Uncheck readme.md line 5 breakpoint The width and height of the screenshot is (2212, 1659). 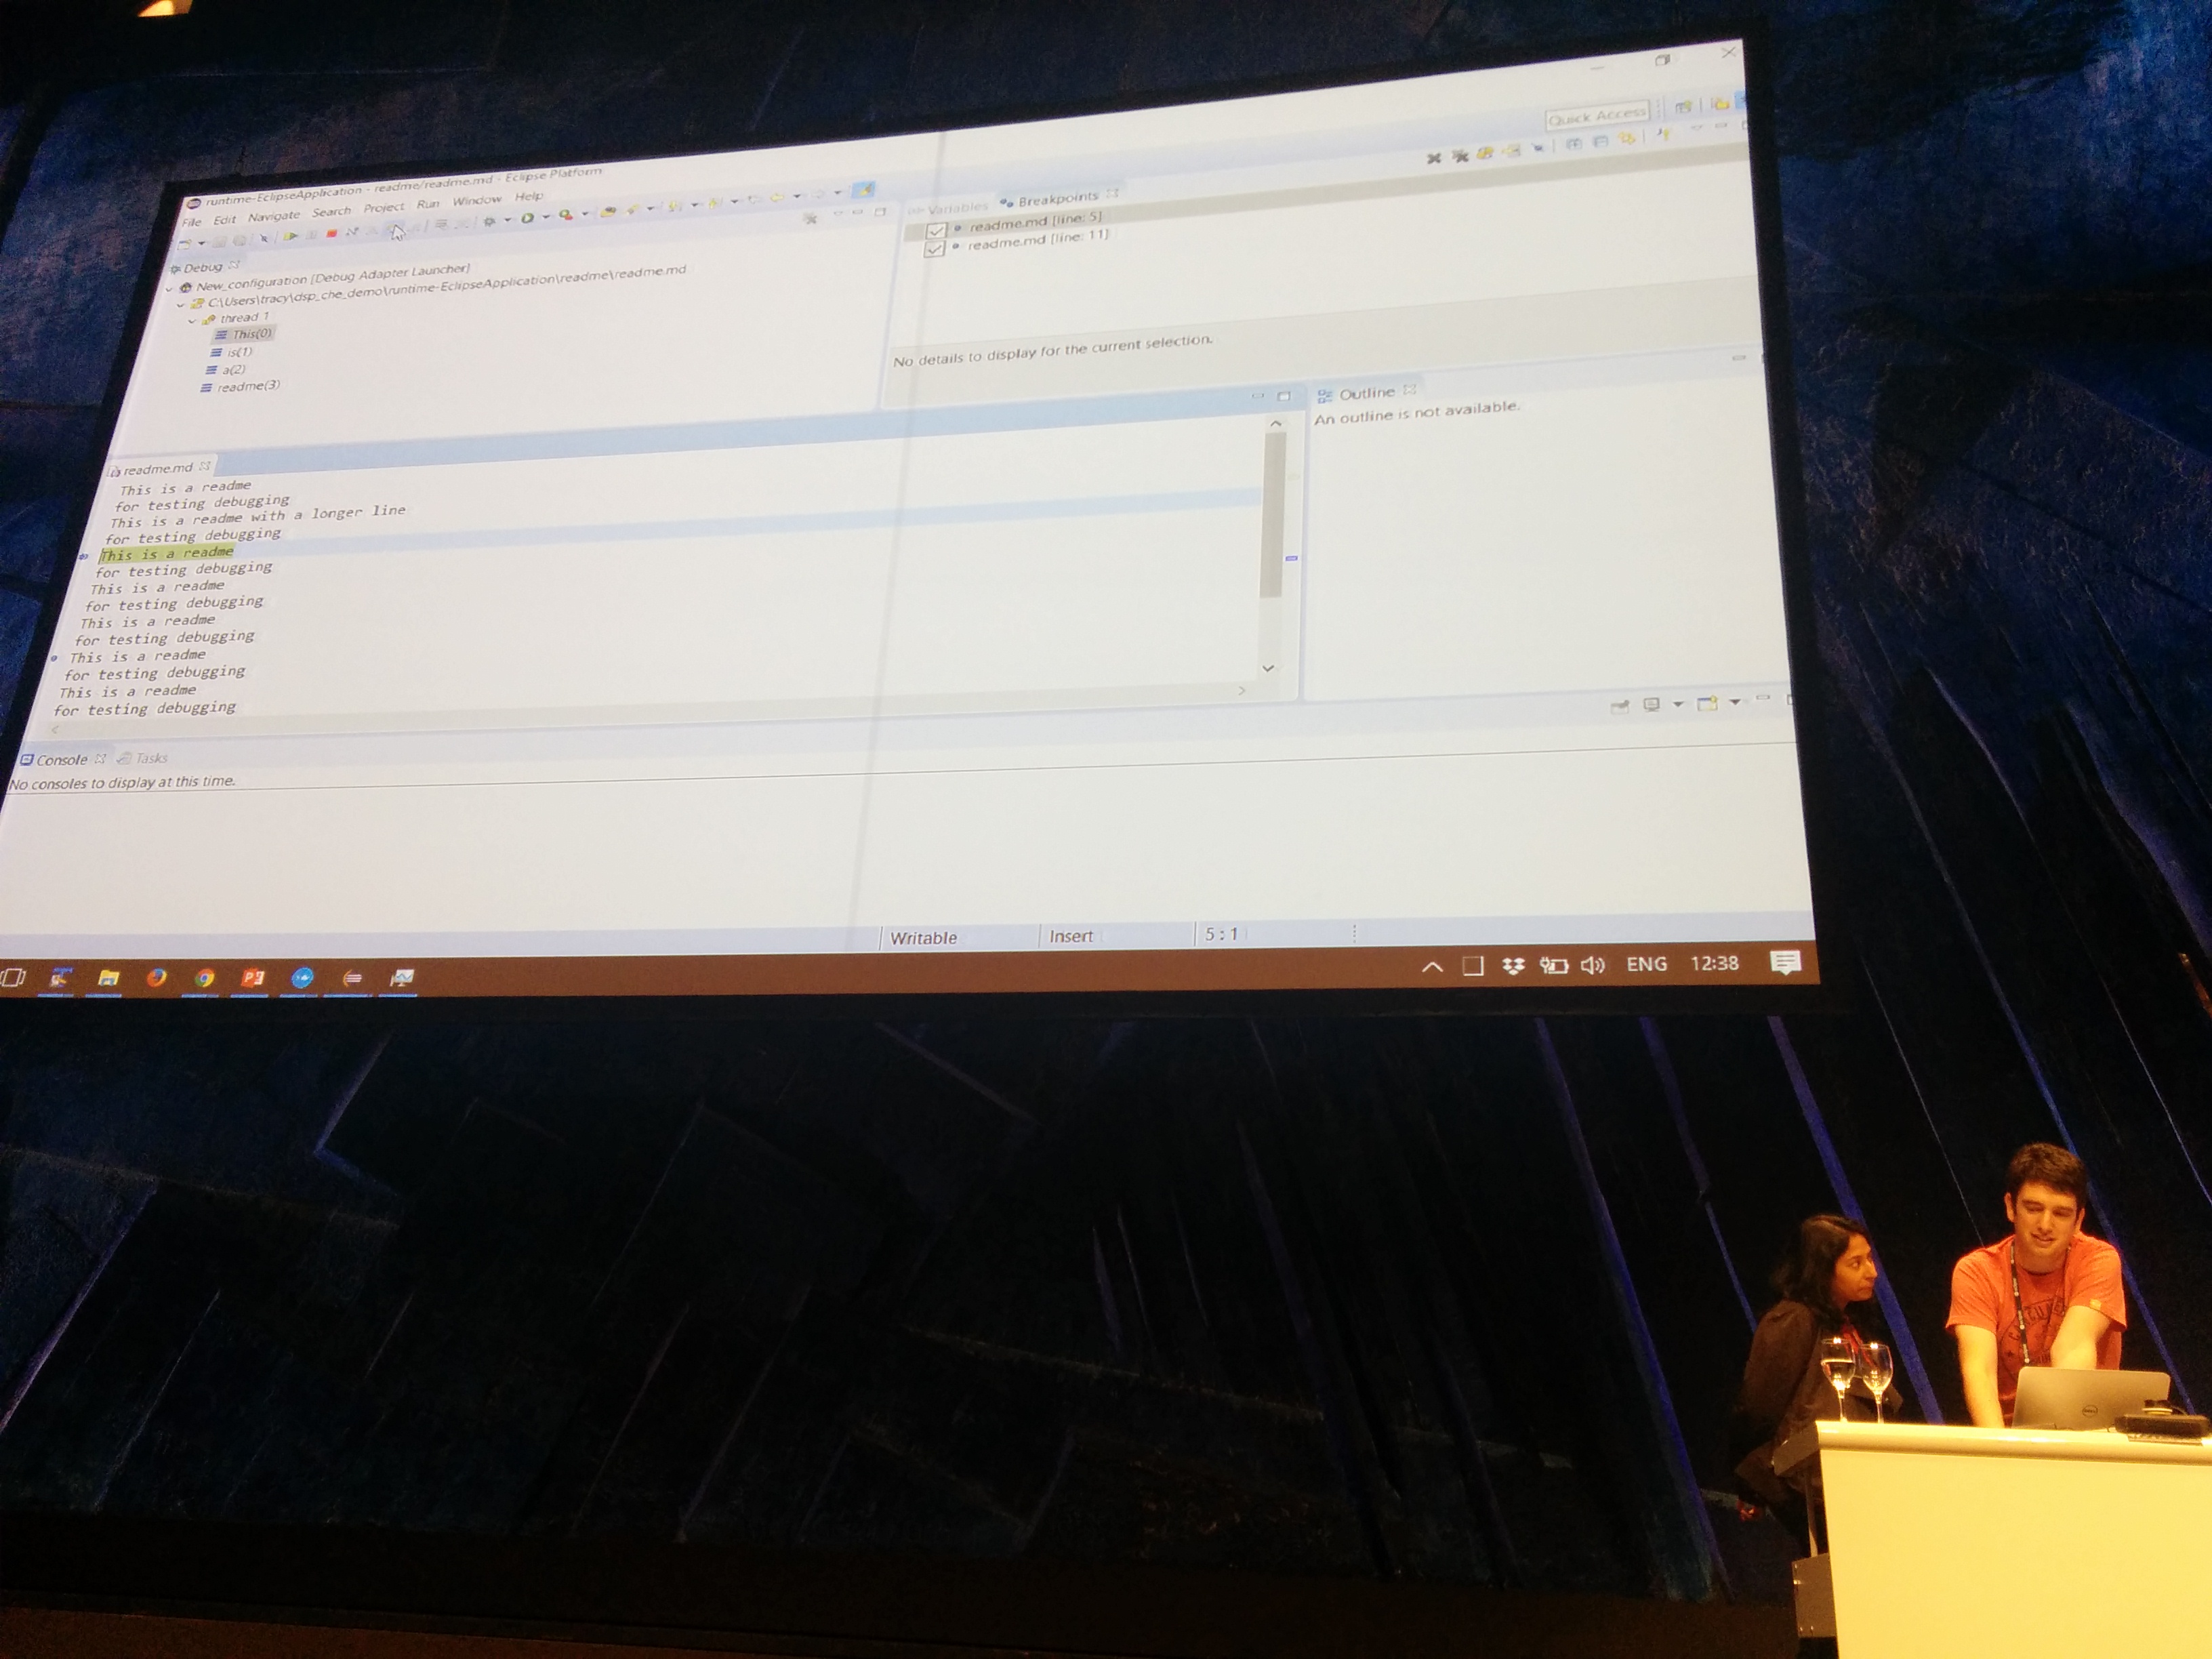[936, 230]
